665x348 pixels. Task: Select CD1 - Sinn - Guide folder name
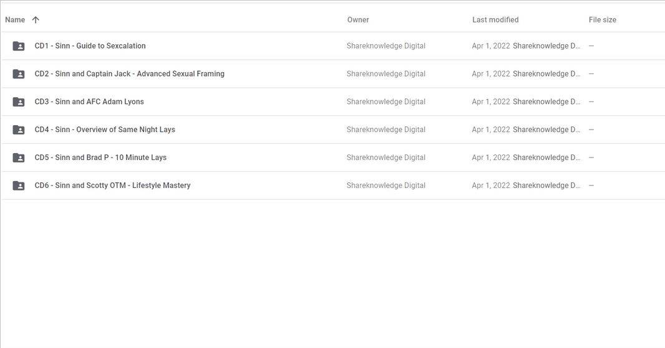[x=90, y=45]
